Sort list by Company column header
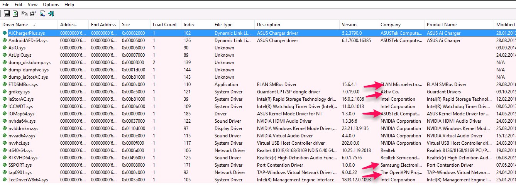 point(391,25)
